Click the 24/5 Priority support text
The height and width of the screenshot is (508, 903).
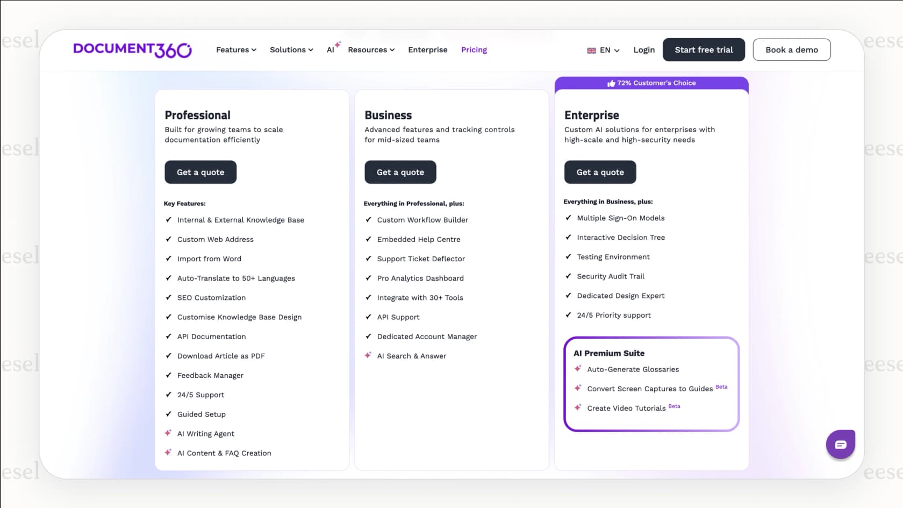click(x=614, y=315)
